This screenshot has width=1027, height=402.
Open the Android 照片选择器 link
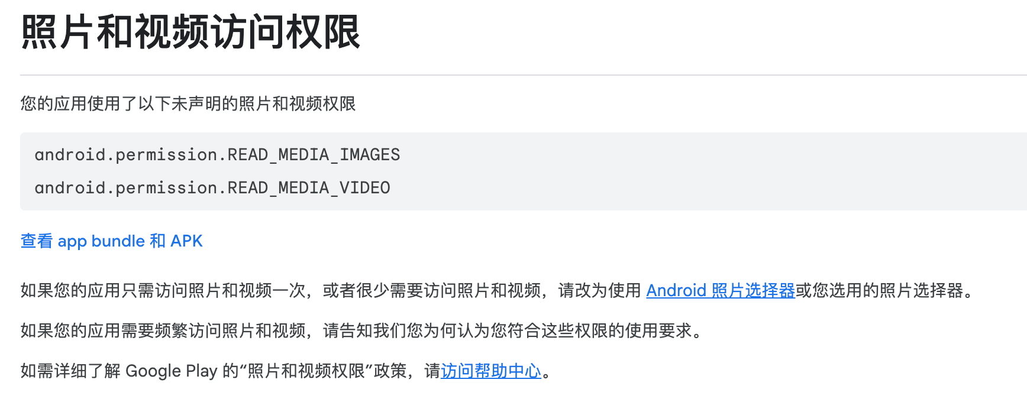point(721,291)
